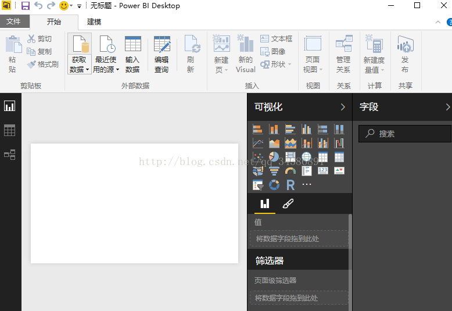
Task: Click the 编辑查询 button
Action: pos(162,54)
